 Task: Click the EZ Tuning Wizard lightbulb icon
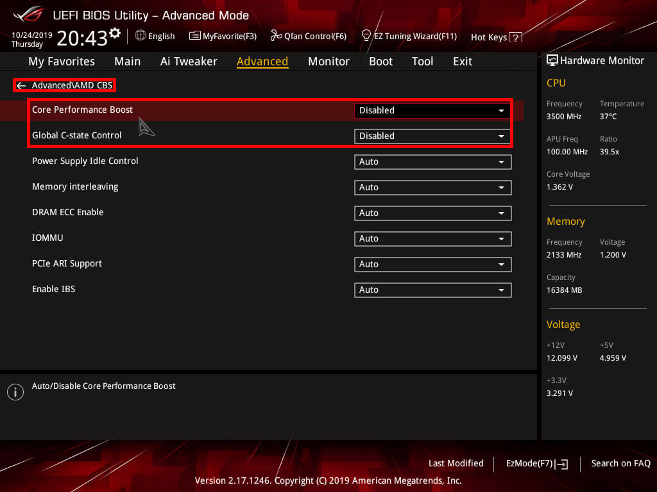366,36
